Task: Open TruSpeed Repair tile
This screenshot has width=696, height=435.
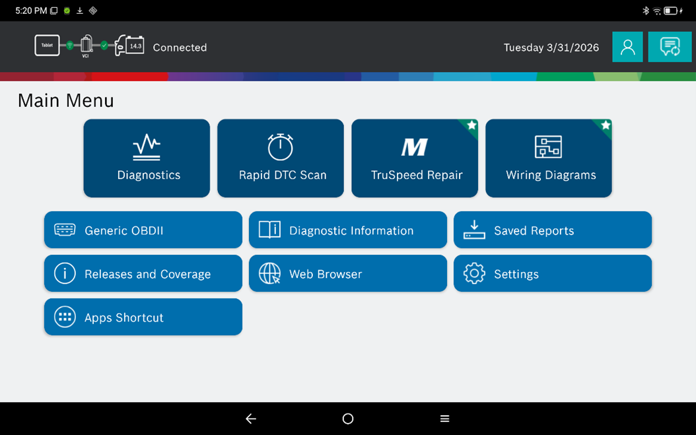Action: [x=415, y=158]
